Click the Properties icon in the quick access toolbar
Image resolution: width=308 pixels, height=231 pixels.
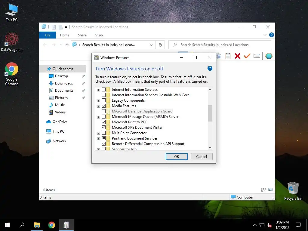click(x=54, y=27)
